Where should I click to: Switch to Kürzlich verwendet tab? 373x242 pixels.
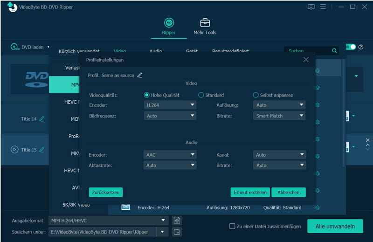pyautogui.click(x=79, y=51)
